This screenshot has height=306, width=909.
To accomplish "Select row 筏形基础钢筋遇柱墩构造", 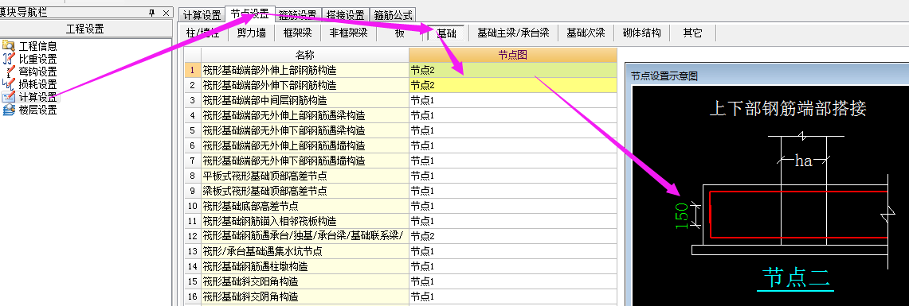I will [305, 266].
